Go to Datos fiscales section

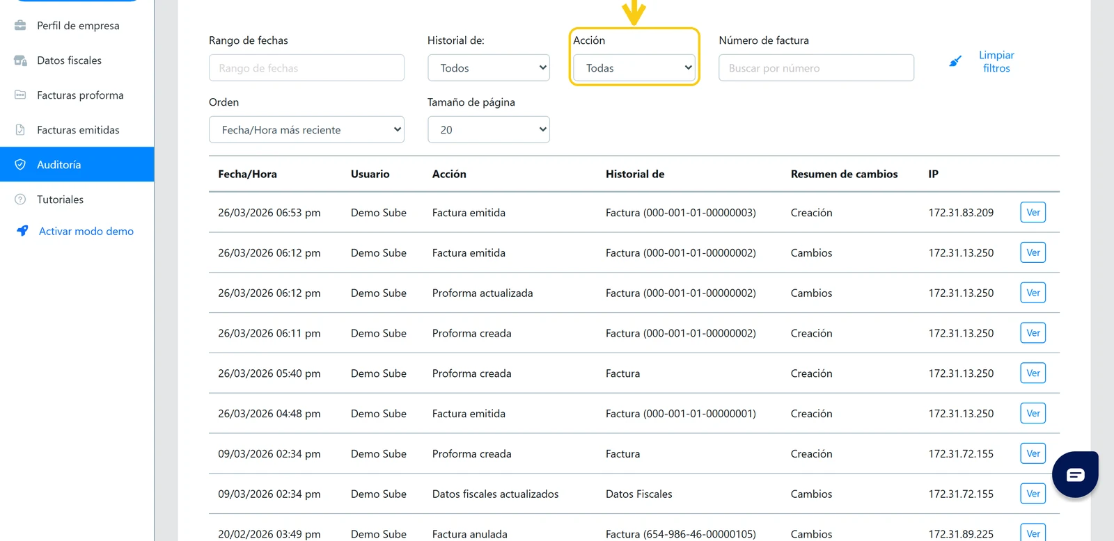[x=69, y=60]
